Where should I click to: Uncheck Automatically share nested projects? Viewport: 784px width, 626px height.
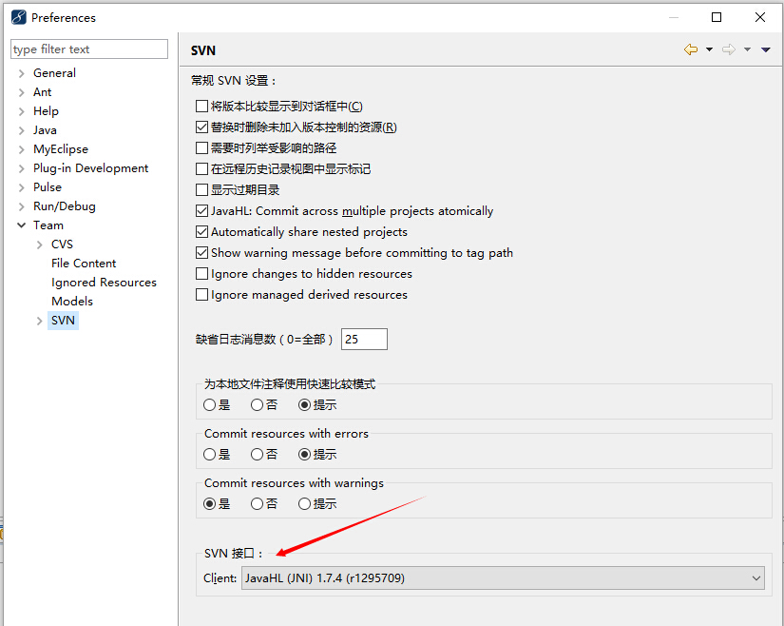[x=202, y=232]
